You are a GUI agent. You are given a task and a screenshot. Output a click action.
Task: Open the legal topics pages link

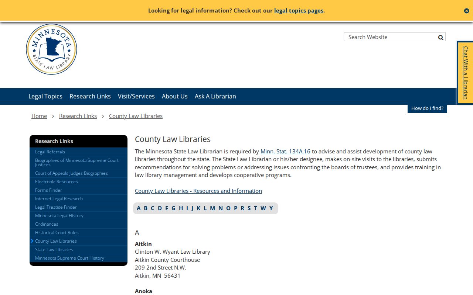[x=299, y=10]
